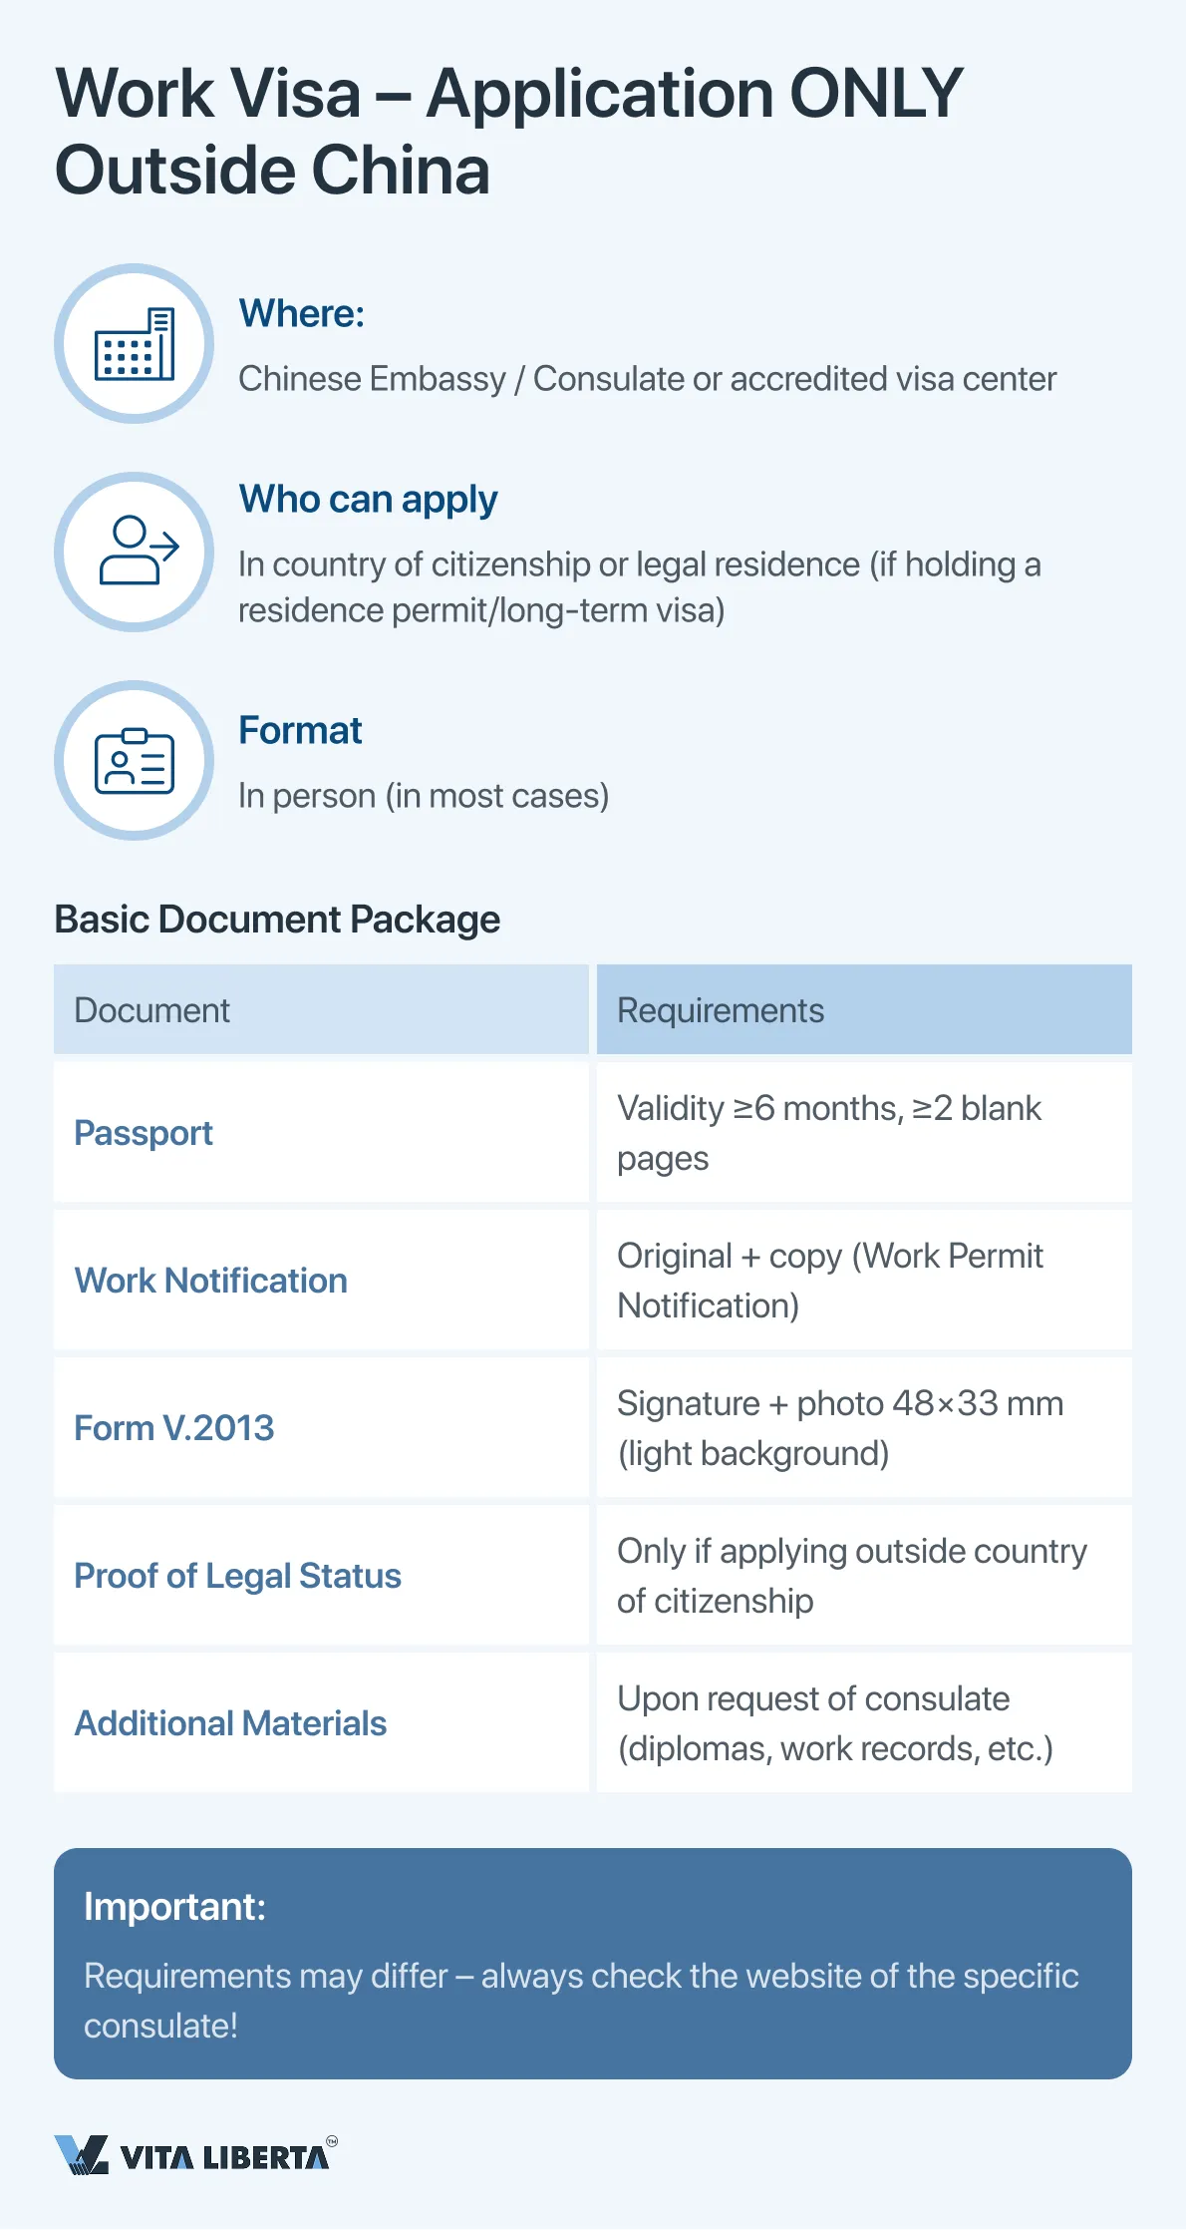
Task: Click the ID card format icon
Action: 134,761
